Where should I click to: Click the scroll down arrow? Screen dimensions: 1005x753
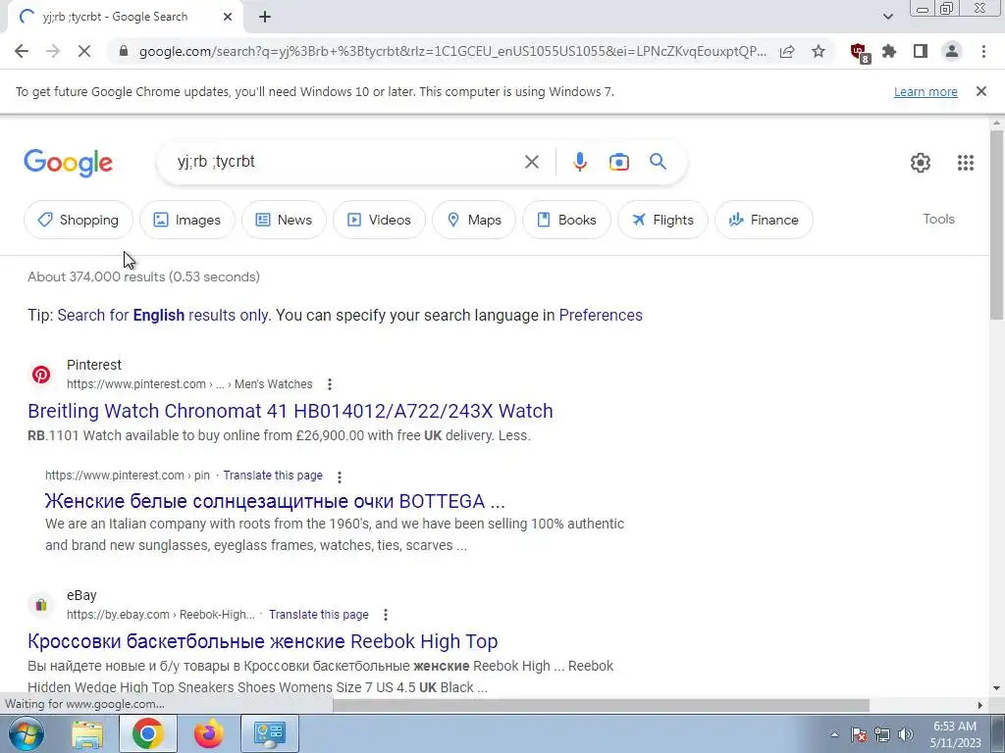[996, 688]
